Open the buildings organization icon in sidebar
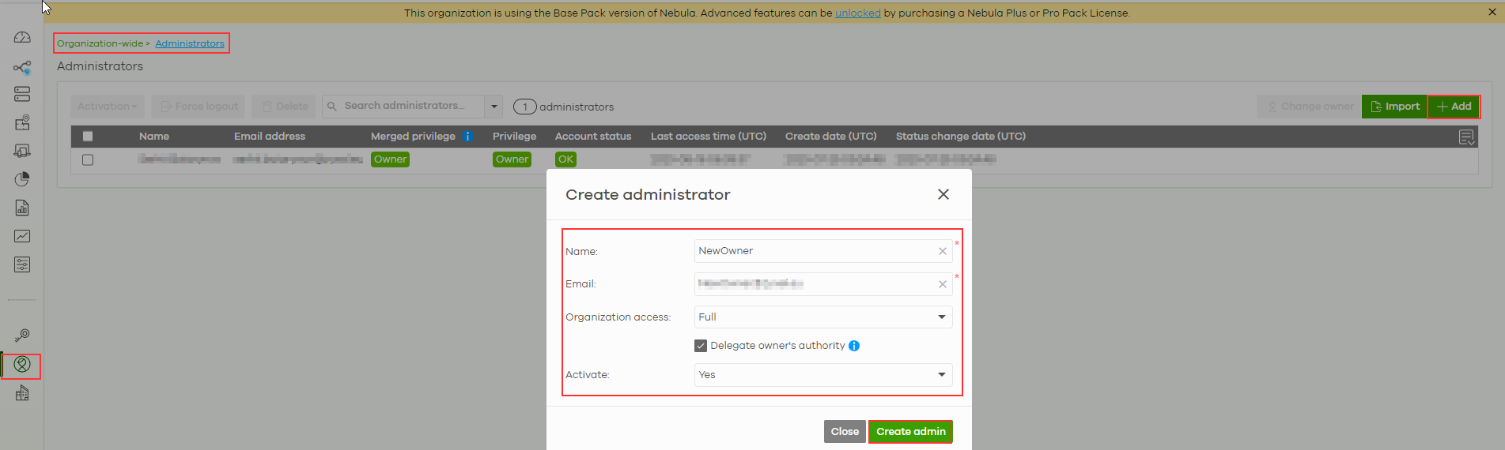The width and height of the screenshot is (1505, 450). (x=22, y=393)
